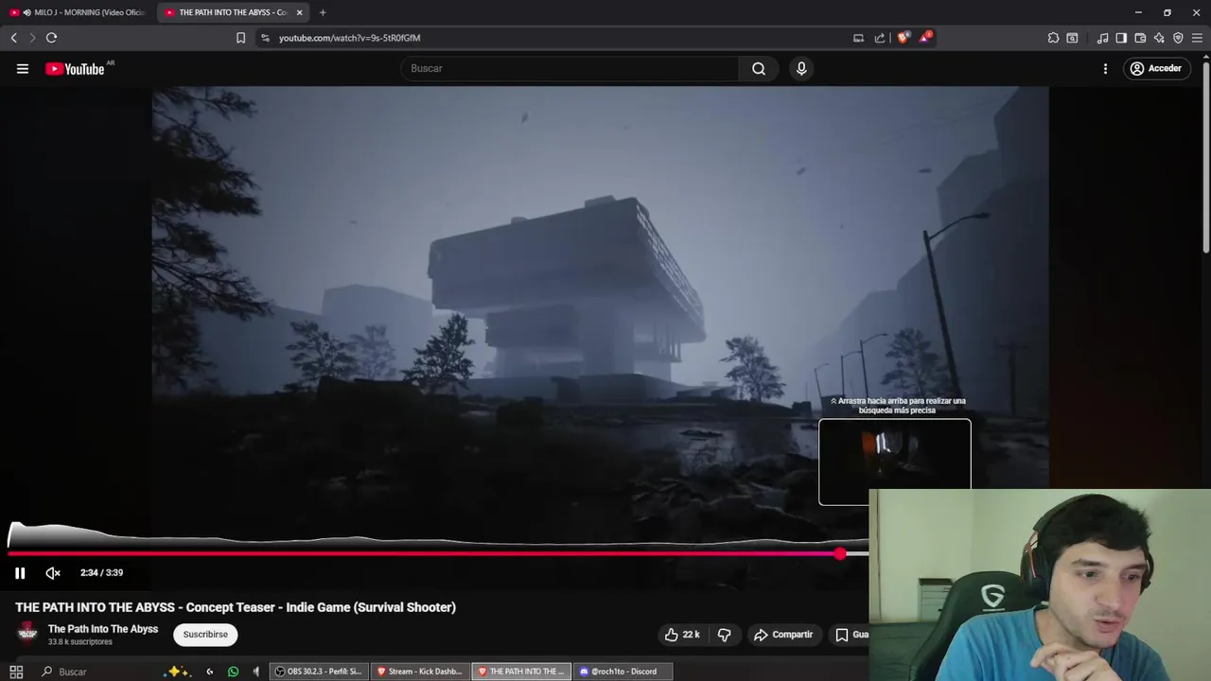
Task: Toggle the browser sidebar panel
Action: pos(1121,38)
